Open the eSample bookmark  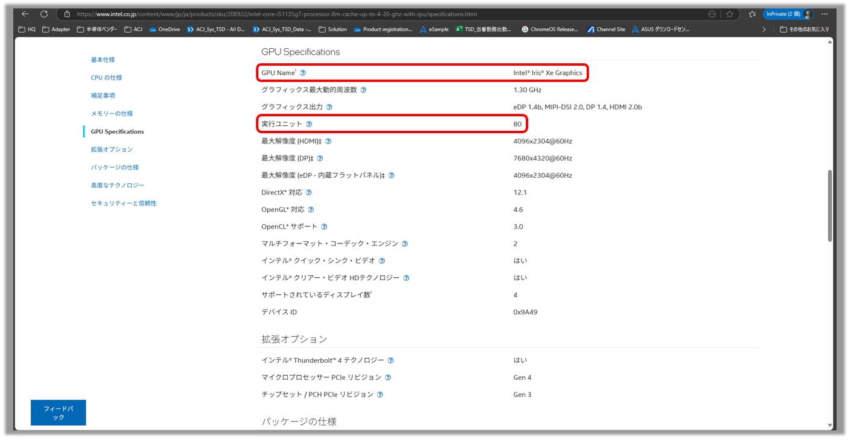coord(434,29)
